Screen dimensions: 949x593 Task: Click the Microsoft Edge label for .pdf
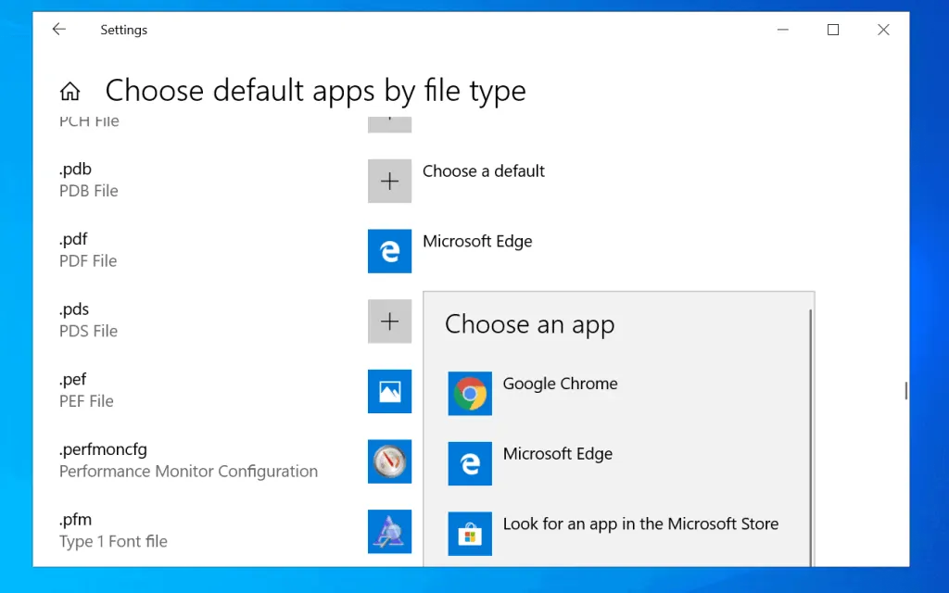(477, 242)
